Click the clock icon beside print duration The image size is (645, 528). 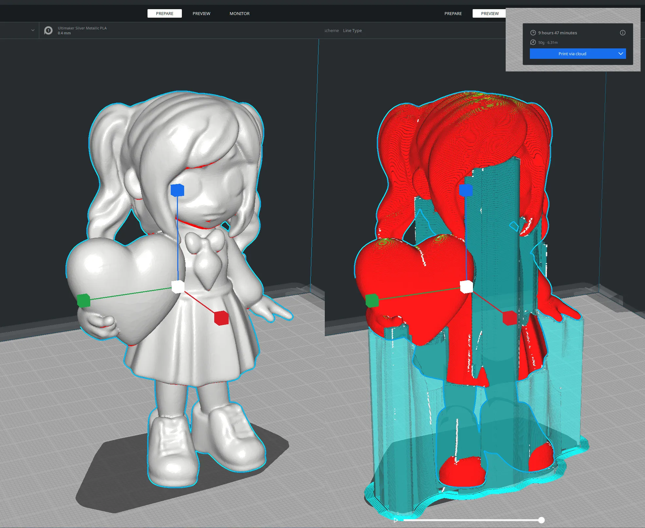[x=533, y=33]
